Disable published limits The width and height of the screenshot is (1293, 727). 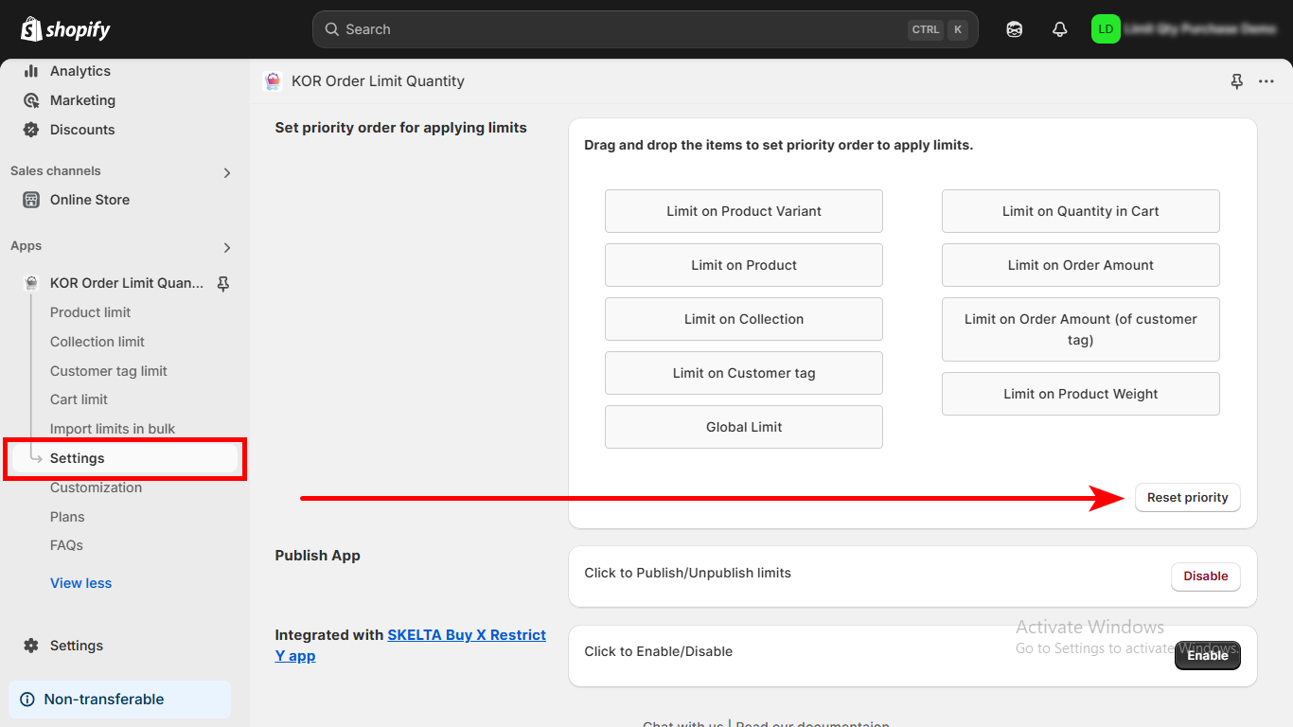[x=1205, y=576]
